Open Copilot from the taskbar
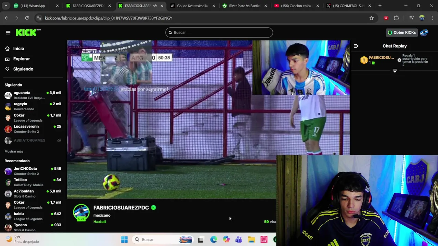Screen dimensions: 438x246 pyautogui.click(x=226, y=240)
